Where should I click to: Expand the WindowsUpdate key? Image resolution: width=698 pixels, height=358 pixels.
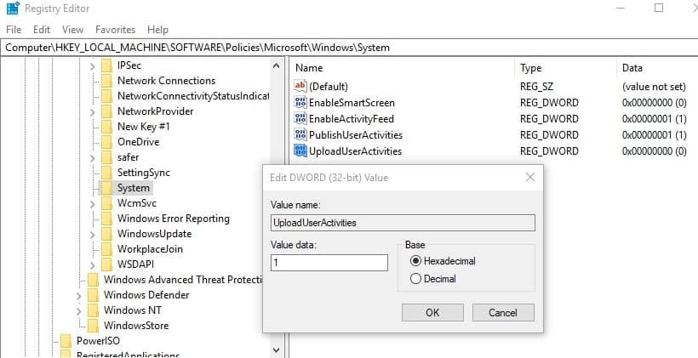point(92,235)
